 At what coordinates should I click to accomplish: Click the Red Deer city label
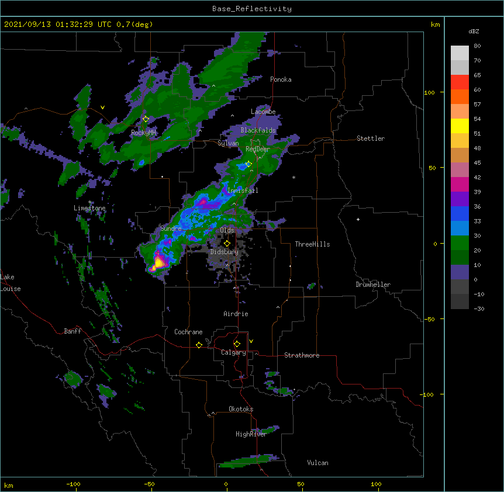coord(257,149)
